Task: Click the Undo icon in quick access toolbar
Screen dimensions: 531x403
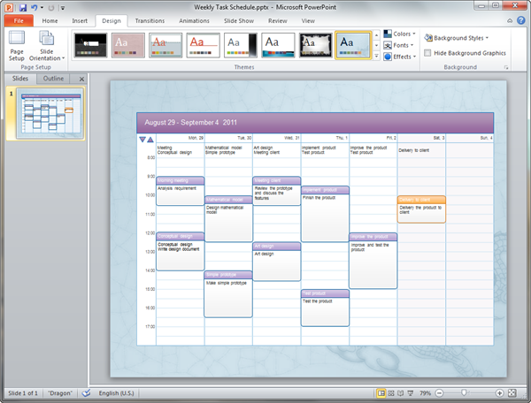Action: tap(34, 7)
